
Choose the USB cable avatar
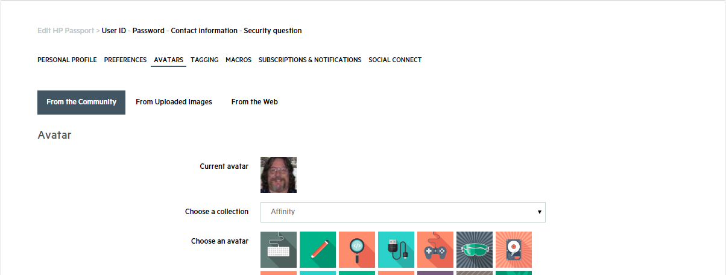click(396, 250)
